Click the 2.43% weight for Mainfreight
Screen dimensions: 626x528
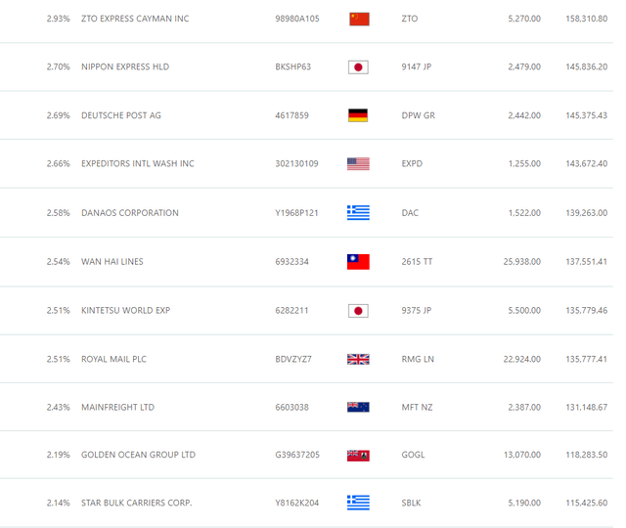tap(58, 407)
